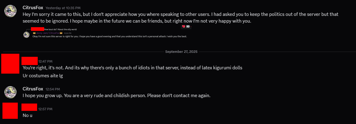This screenshot has height=124, width=356.
Task: Click CitrusFox's avatar beside the 12:54 PM message
Action: (x=10, y=92)
